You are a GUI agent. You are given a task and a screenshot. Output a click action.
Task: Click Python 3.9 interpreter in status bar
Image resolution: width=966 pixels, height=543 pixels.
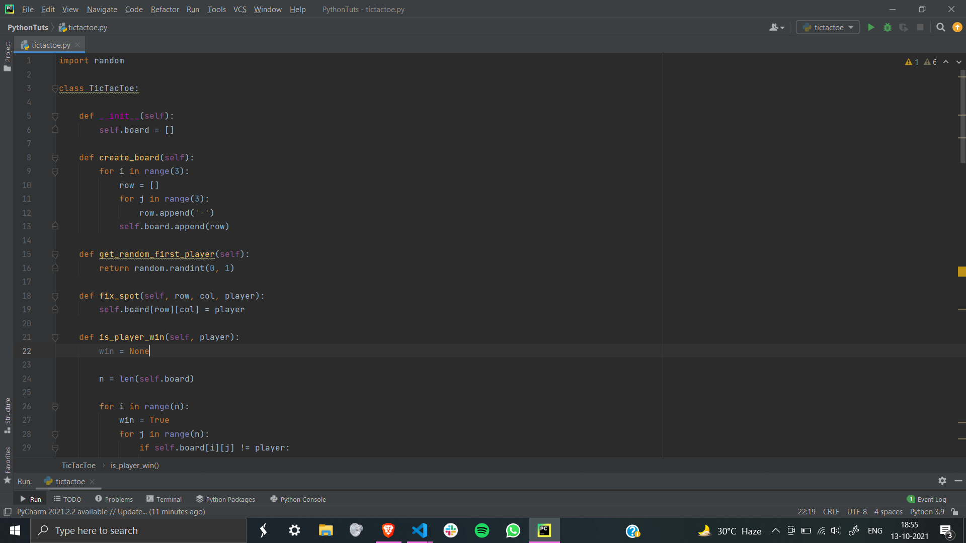click(x=927, y=512)
